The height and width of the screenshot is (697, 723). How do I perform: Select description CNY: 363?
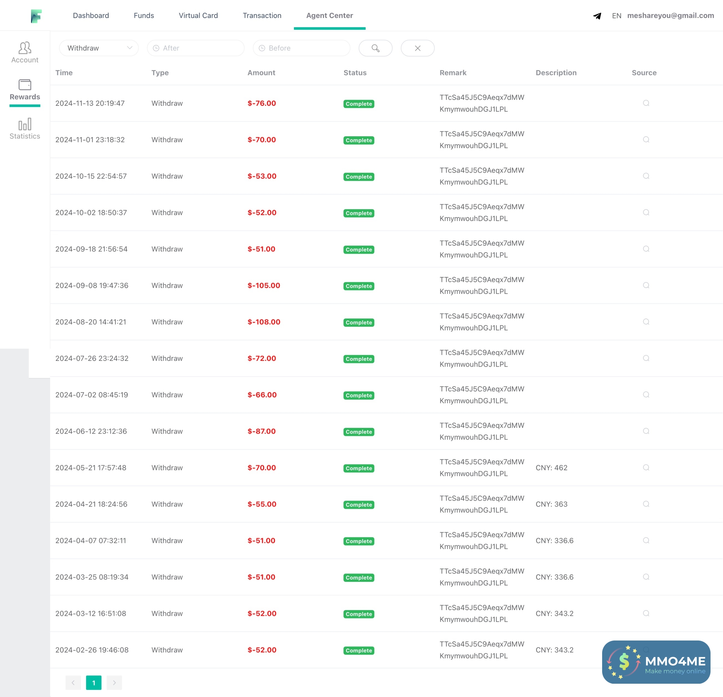(551, 505)
